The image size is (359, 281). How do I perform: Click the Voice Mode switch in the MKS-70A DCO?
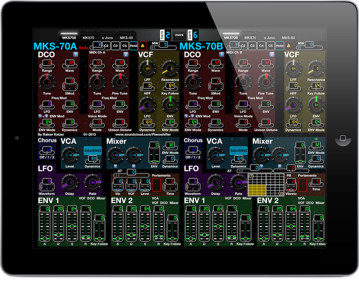point(97,123)
